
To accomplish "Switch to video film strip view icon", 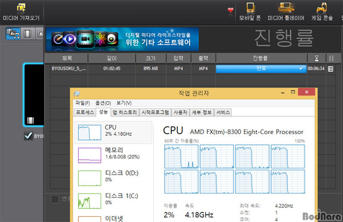I will pyautogui.click(x=27, y=34).
